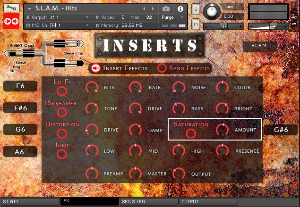Solo the instrument with S button
The image size is (300, 207).
(196, 9)
